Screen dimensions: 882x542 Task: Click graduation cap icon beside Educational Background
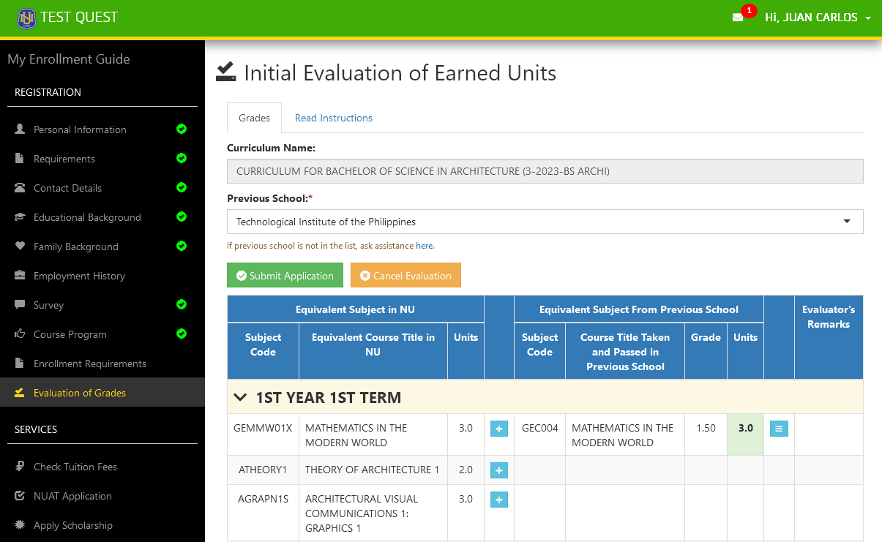point(20,217)
